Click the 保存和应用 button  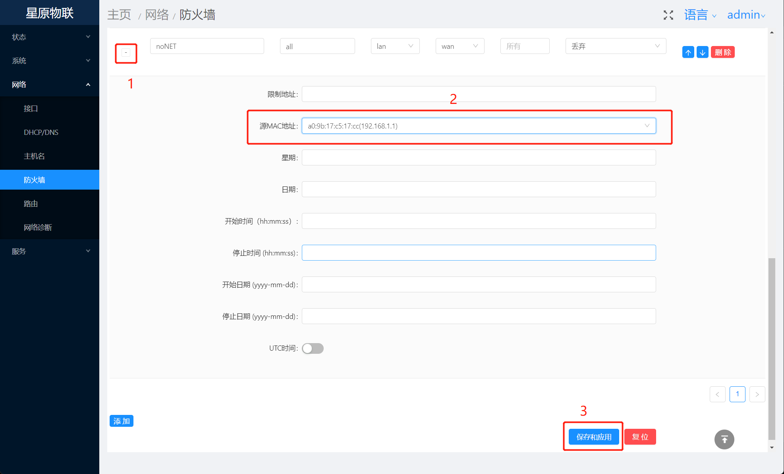pyautogui.click(x=593, y=437)
